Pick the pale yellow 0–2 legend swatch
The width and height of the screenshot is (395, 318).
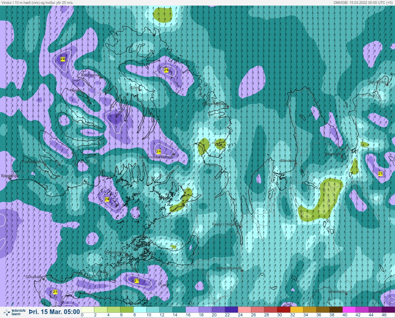(x=88, y=310)
